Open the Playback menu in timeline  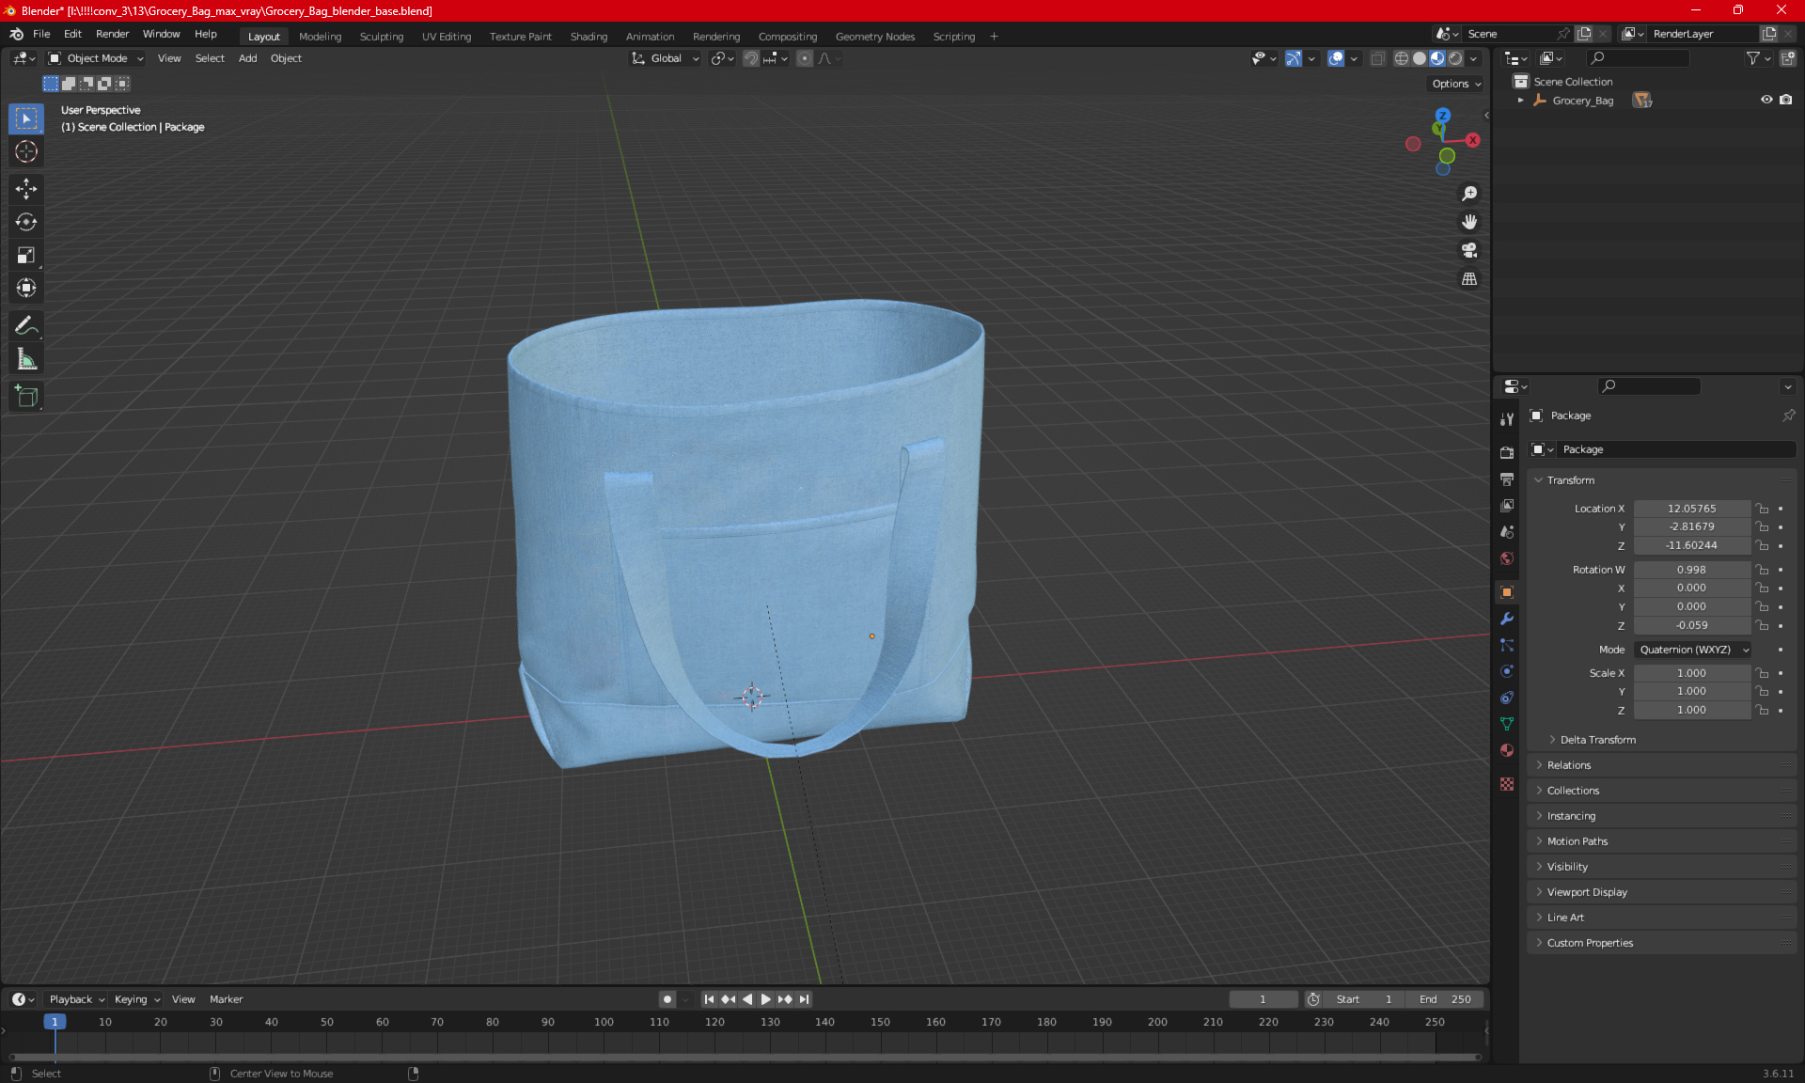point(76,999)
